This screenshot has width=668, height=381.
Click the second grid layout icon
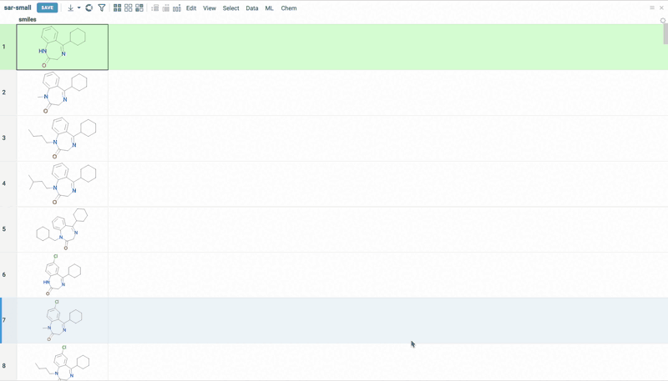coord(129,8)
